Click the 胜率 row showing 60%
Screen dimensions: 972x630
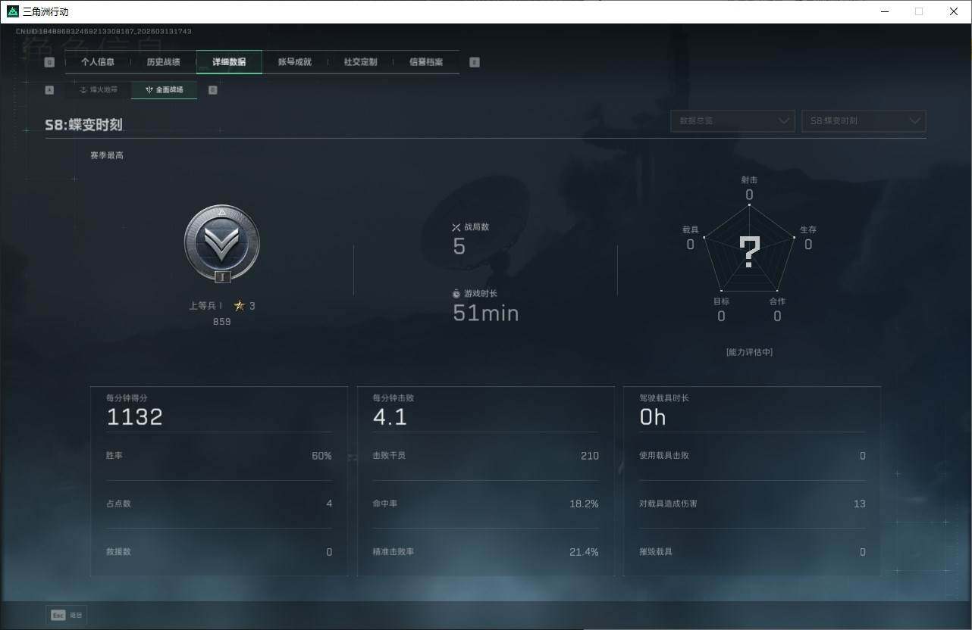point(219,456)
